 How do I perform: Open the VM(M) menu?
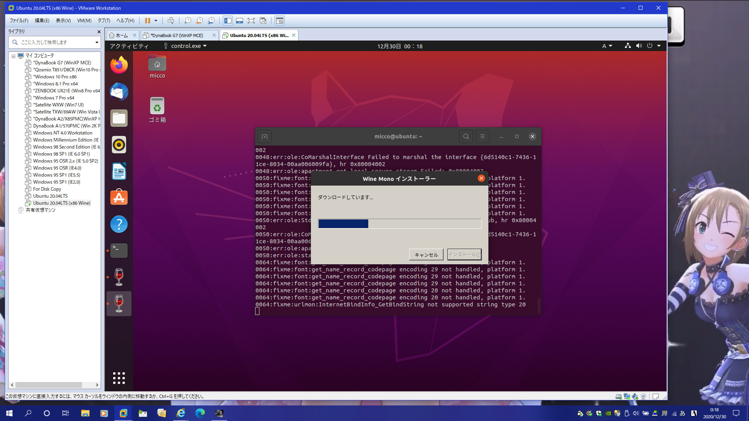tap(84, 21)
